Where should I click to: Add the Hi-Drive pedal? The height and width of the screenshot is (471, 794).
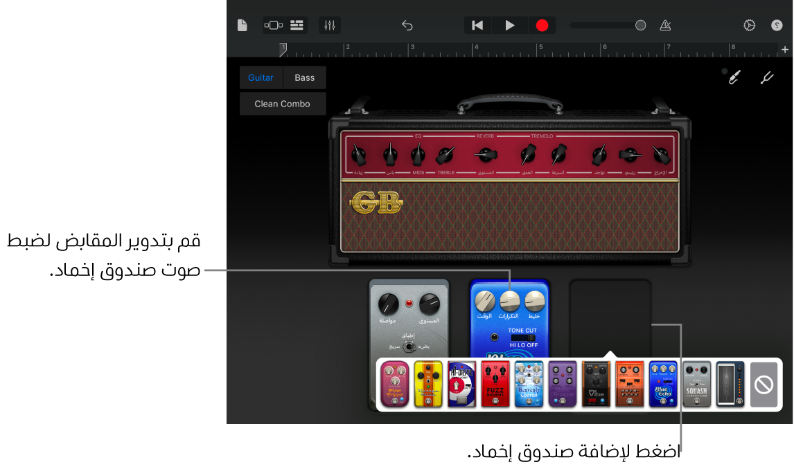[462, 384]
